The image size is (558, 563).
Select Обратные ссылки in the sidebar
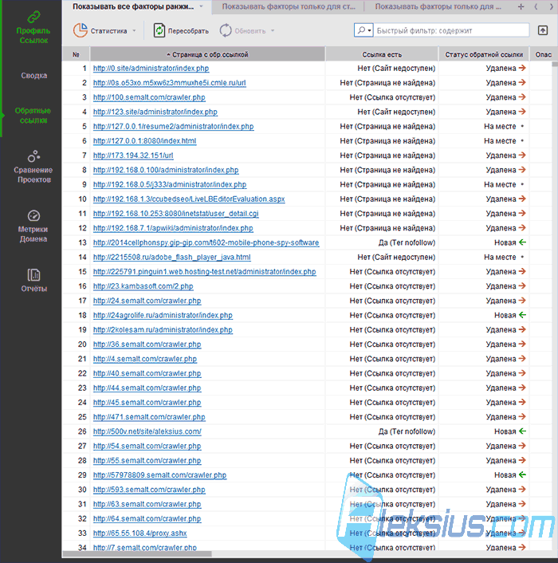33,116
